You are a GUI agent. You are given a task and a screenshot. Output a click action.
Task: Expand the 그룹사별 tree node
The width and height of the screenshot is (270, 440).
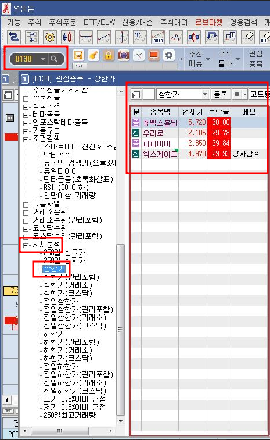click(26, 205)
